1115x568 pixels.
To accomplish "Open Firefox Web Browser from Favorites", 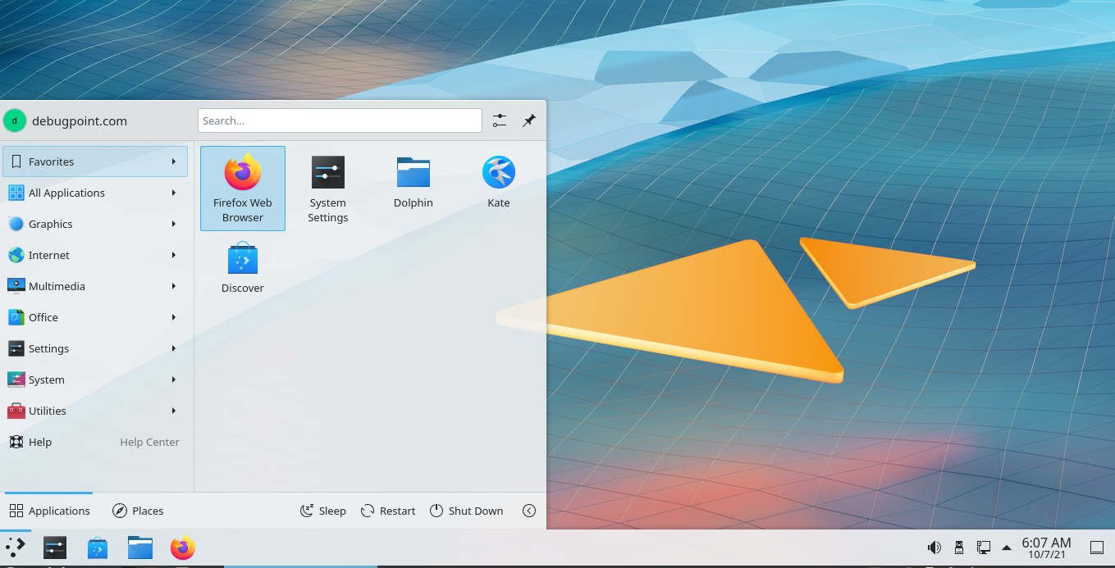I will (x=243, y=187).
